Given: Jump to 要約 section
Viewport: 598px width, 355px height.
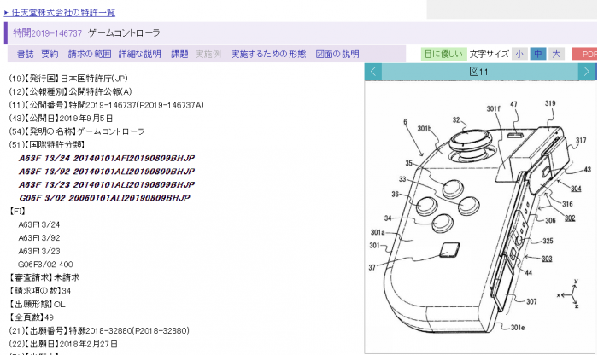Looking at the screenshot, I should point(50,54).
